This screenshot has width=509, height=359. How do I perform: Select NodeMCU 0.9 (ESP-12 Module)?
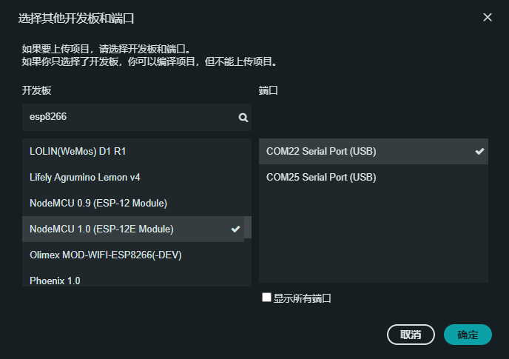point(133,203)
